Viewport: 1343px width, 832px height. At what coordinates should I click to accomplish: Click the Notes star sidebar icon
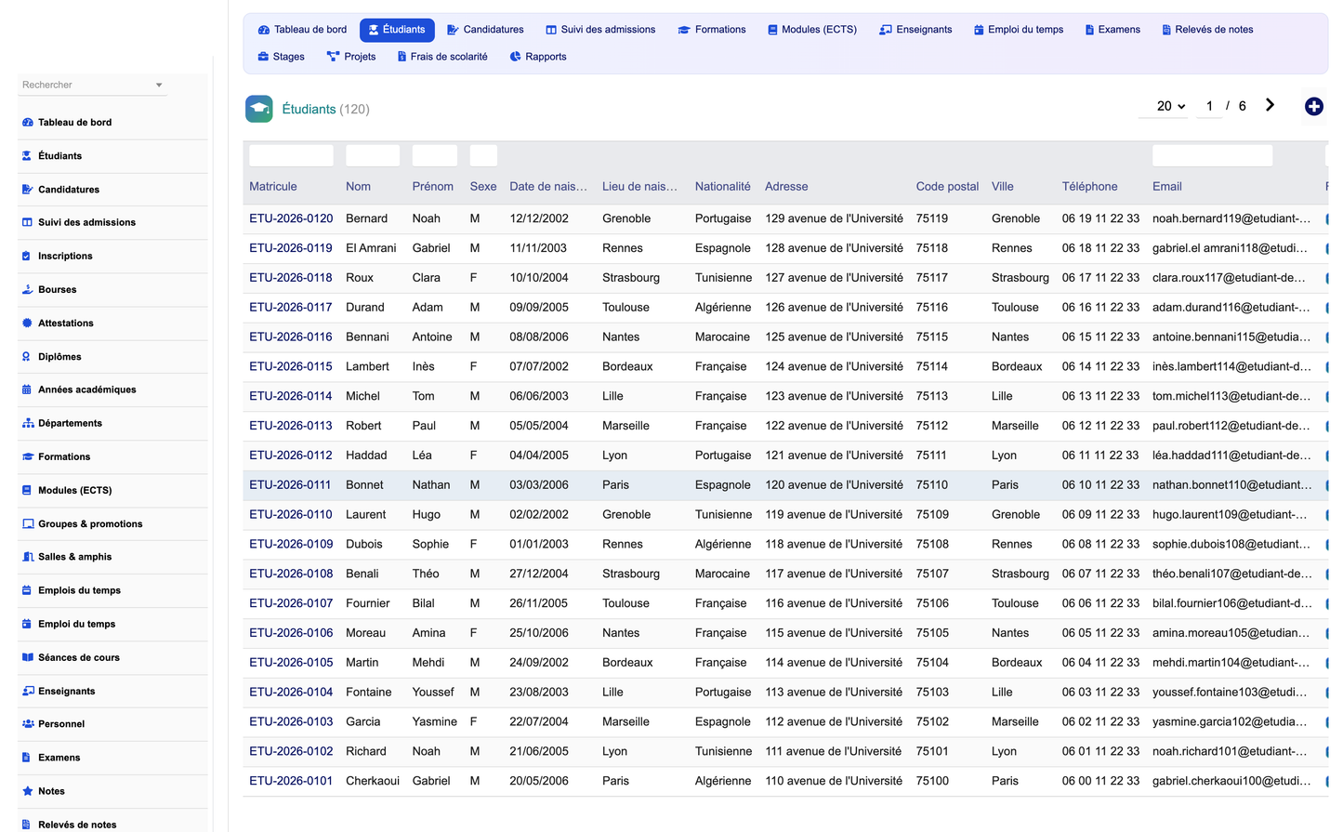[x=27, y=791]
